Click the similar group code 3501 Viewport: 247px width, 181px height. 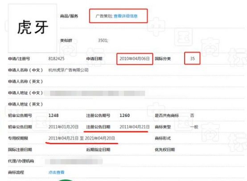[103, 40]
